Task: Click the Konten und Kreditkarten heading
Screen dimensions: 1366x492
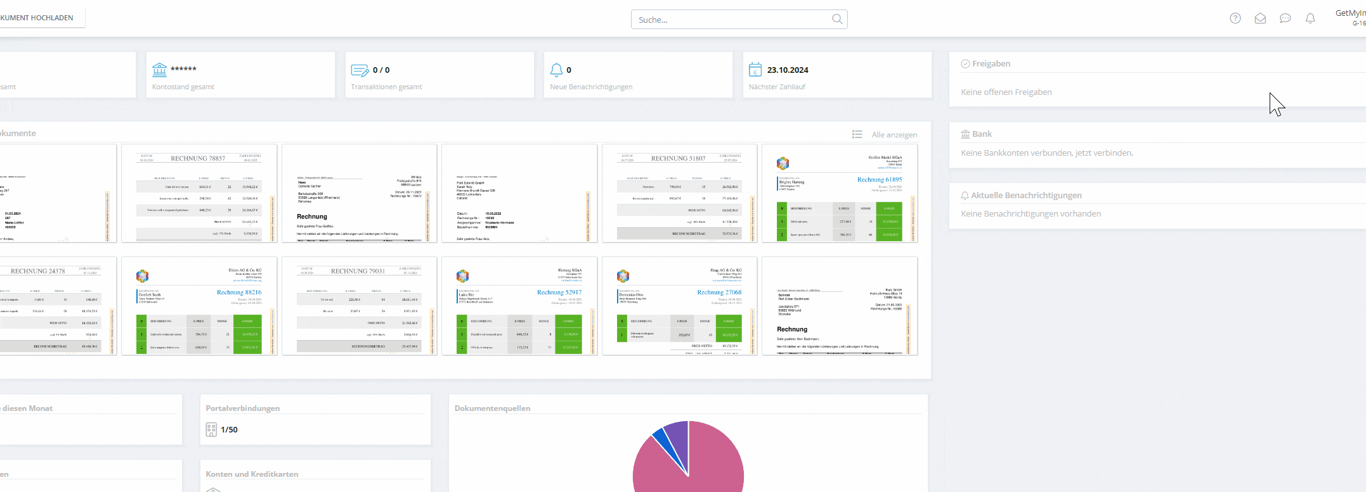Action: [252, 474]
